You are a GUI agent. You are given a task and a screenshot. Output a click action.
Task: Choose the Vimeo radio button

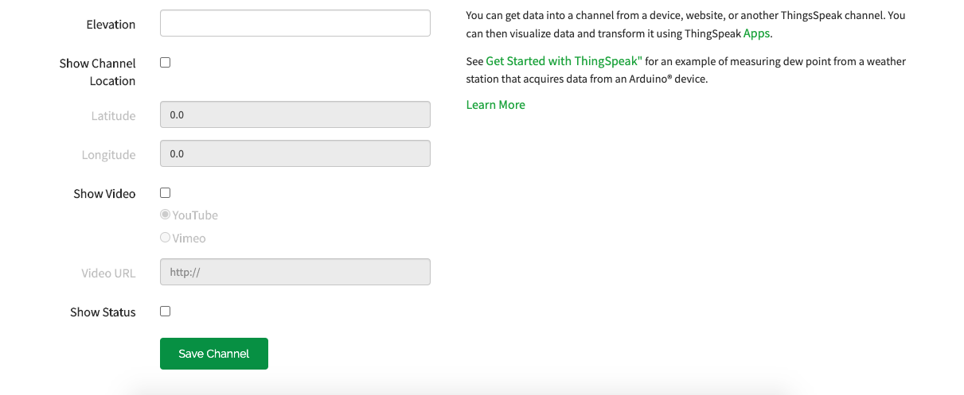coord(166,238)
